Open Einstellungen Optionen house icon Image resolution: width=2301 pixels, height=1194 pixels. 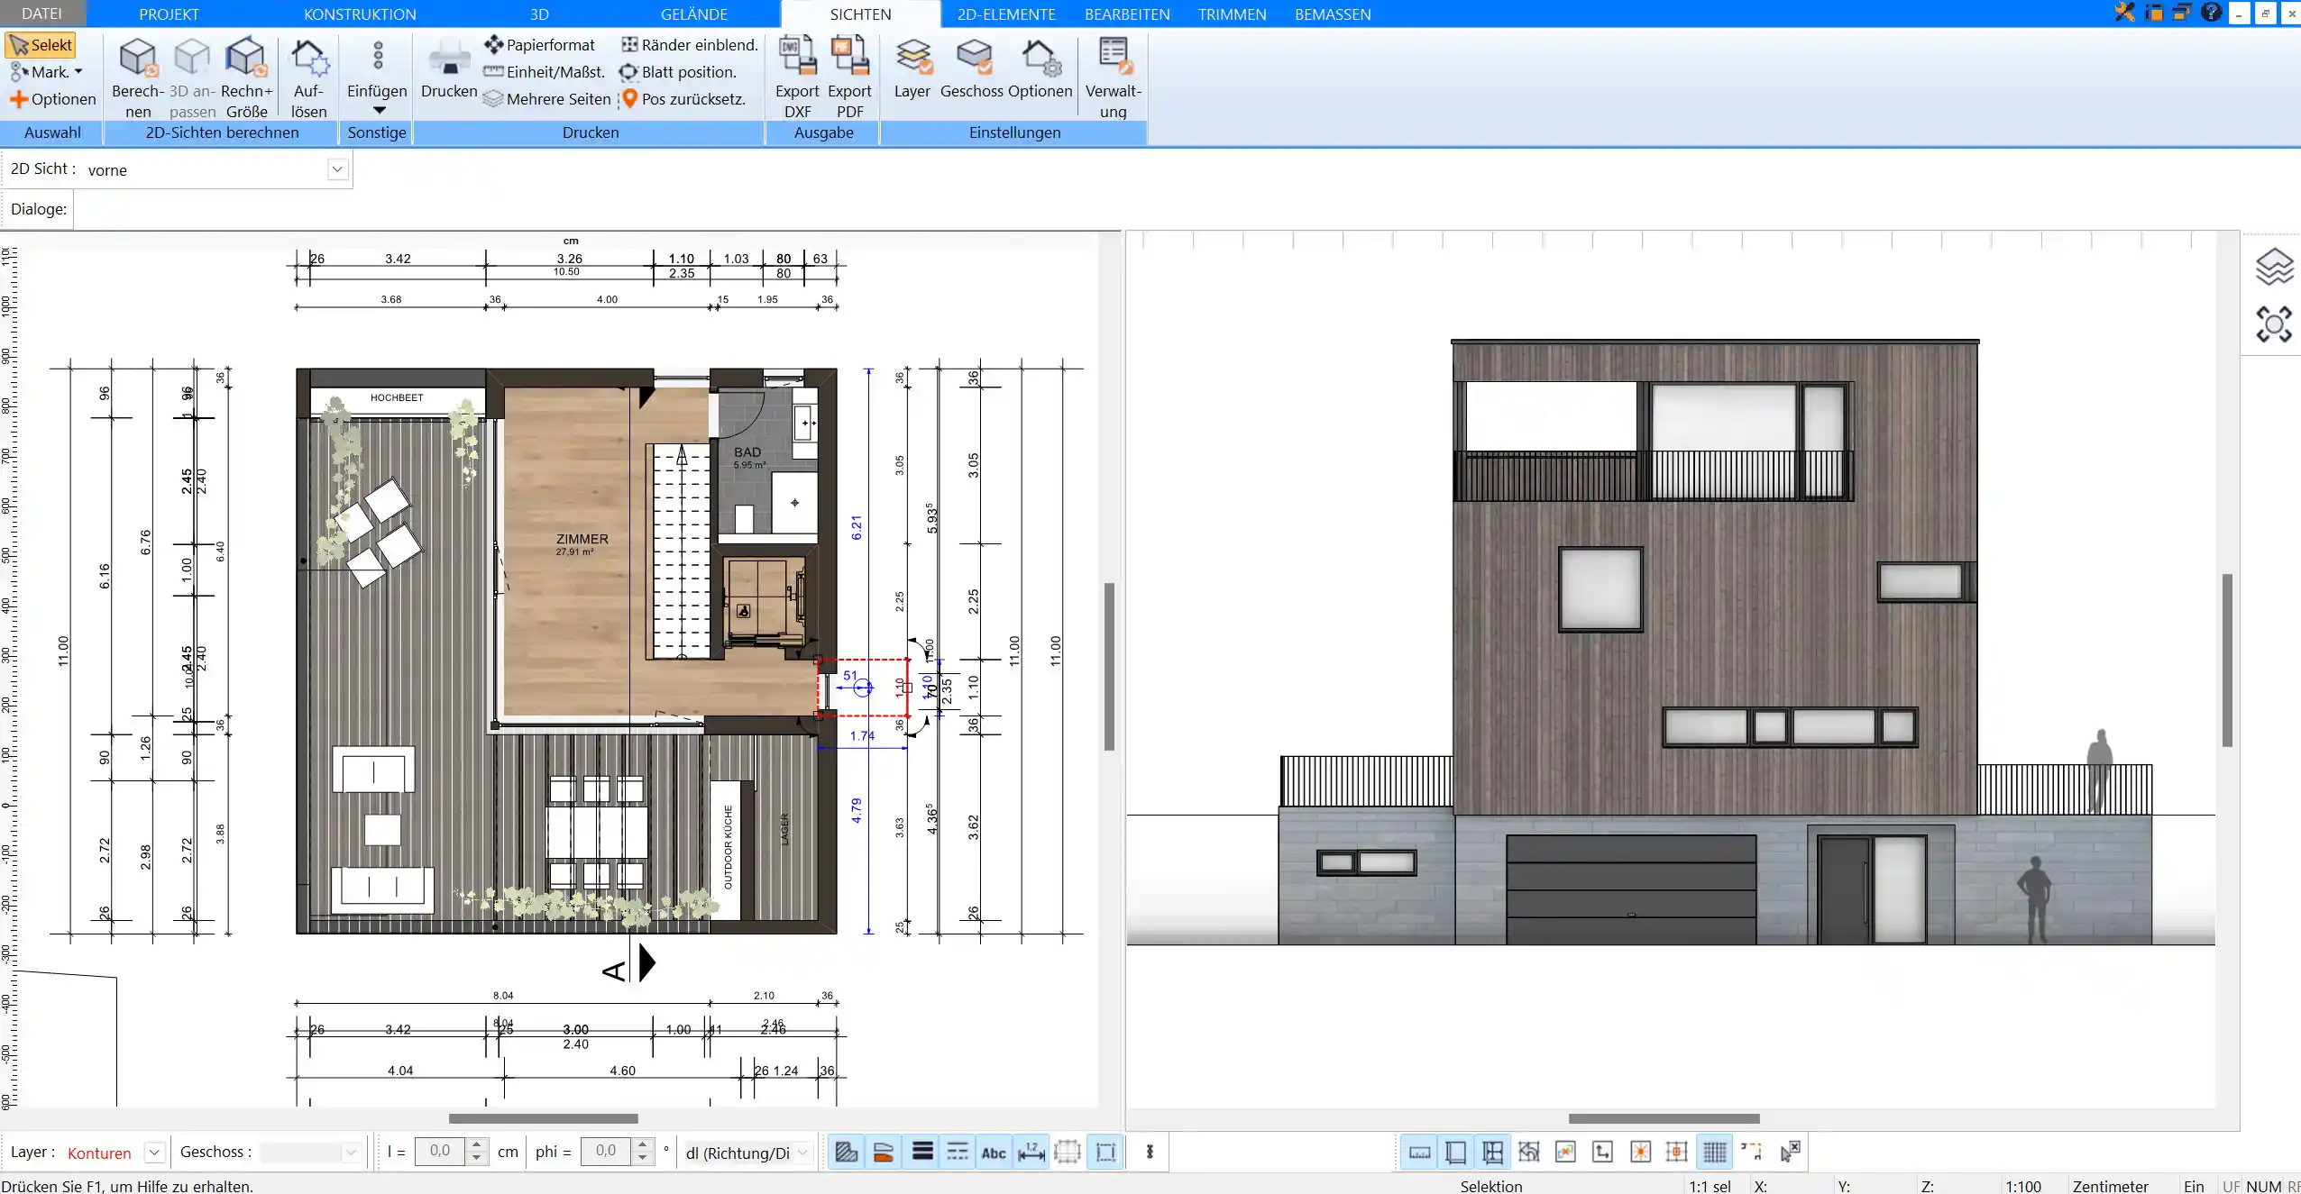(1040, 57)
